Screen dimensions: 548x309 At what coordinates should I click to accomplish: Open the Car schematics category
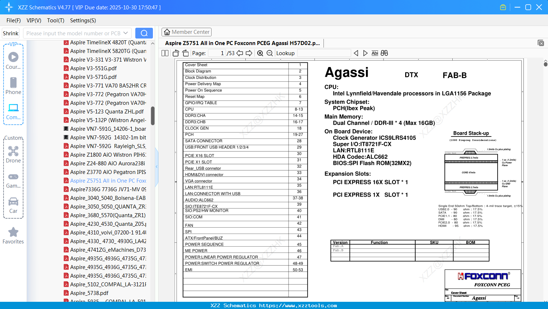click(13, 205)
